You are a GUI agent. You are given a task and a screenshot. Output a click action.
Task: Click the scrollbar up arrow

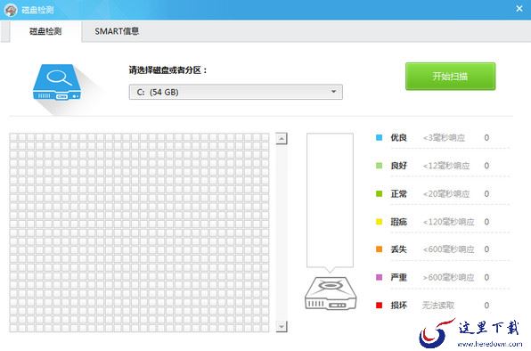point(282,138)
